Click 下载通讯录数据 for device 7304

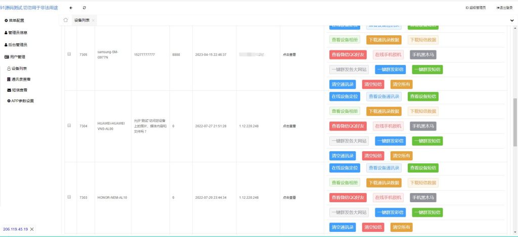click(384, 111)
